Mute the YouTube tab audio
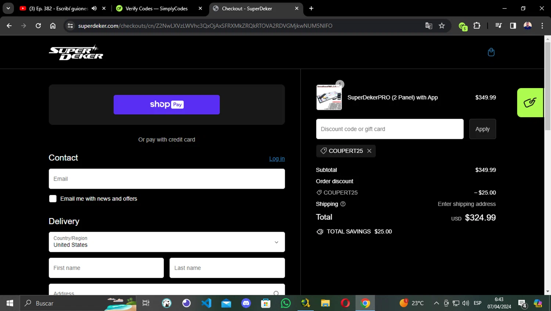551x311 pixels. point(94,8)
